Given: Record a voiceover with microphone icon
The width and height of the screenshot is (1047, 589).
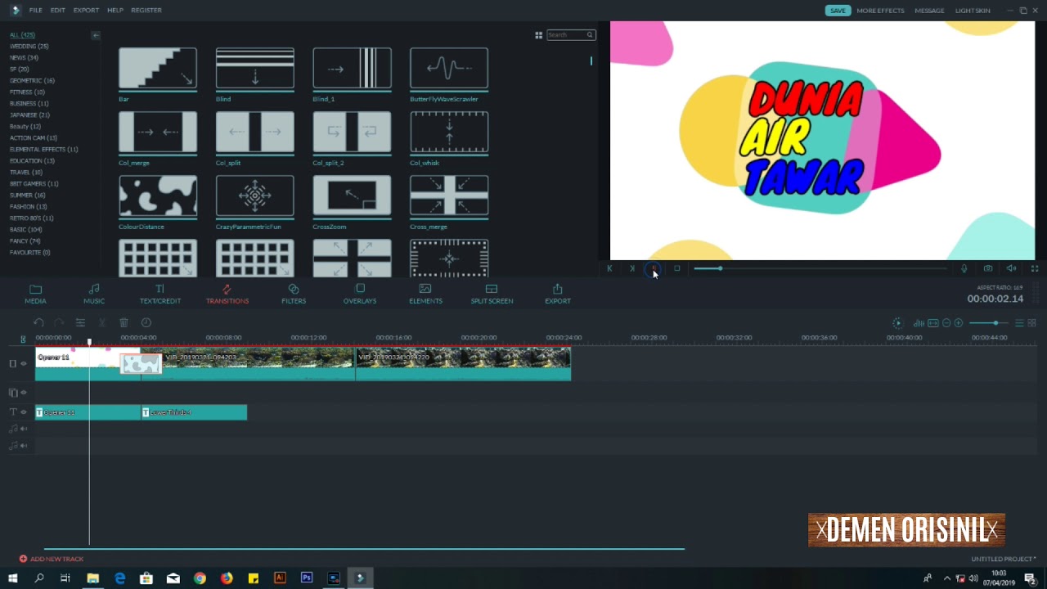Looking at the screenshot, I should [x=964, y=268].
